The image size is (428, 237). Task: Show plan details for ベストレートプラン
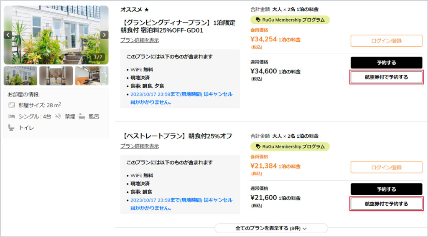tap(139, 146)
